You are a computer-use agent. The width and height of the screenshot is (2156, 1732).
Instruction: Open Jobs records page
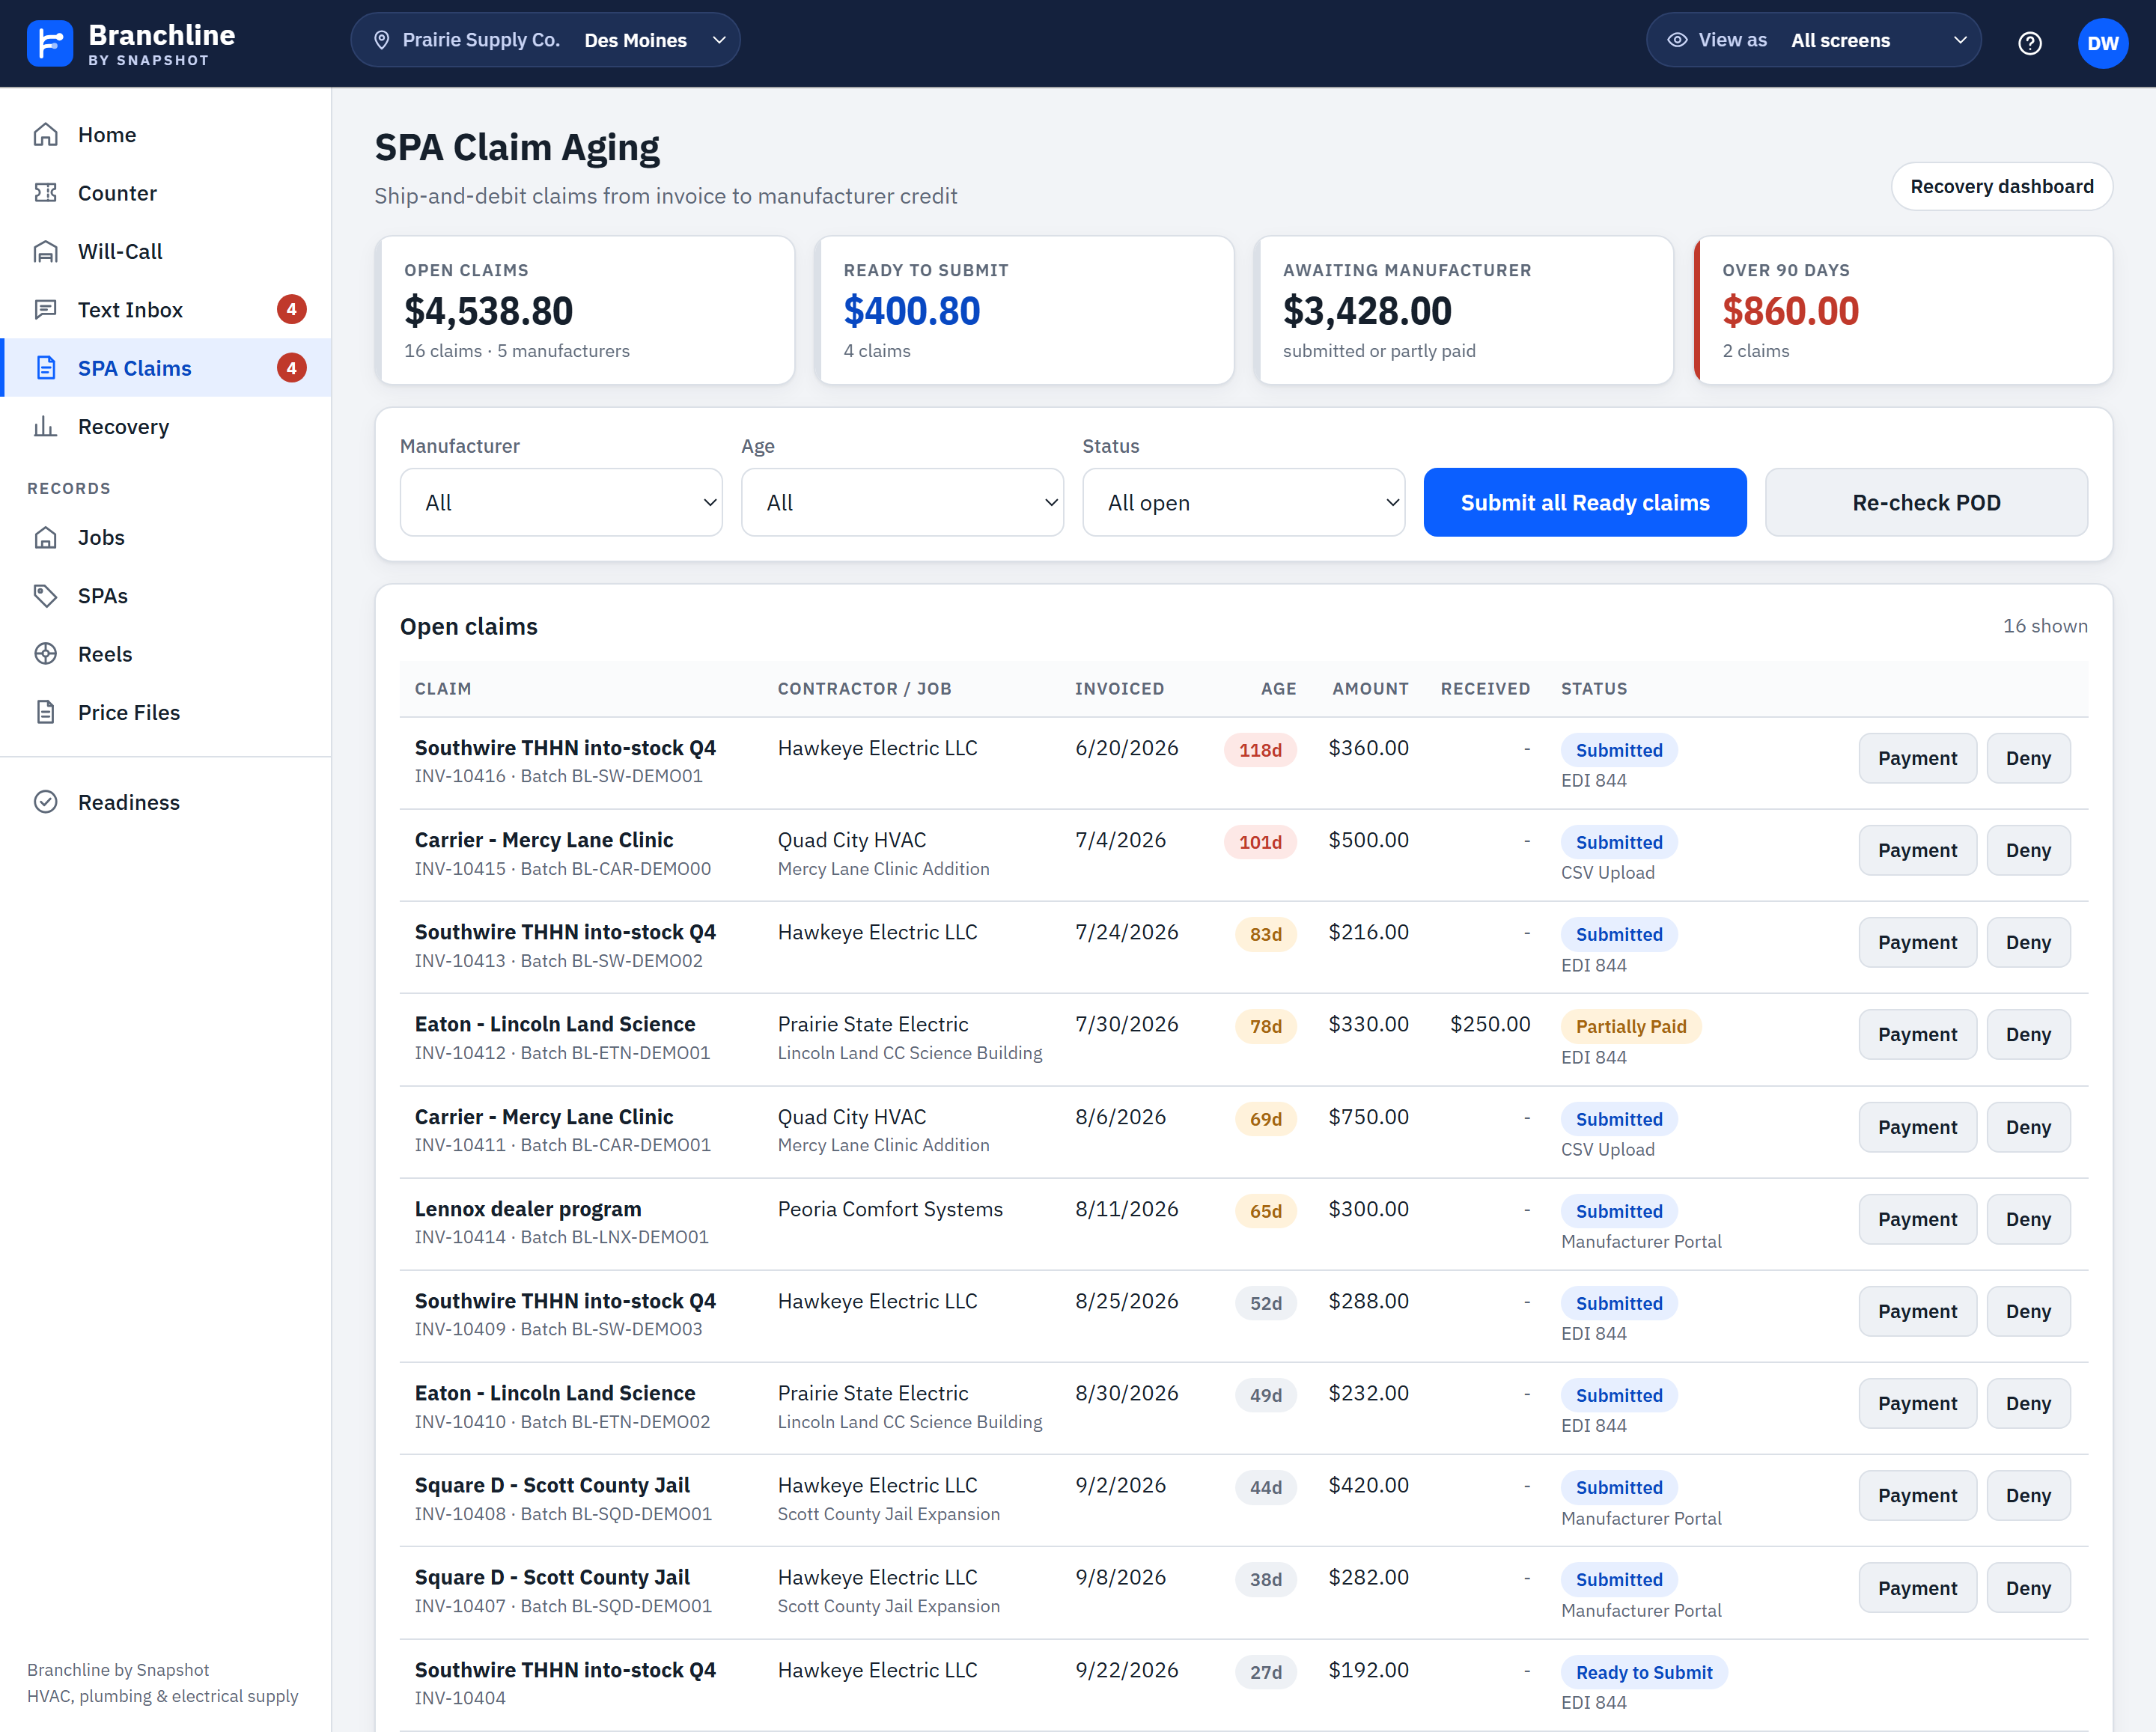click(x=165, y=537)
